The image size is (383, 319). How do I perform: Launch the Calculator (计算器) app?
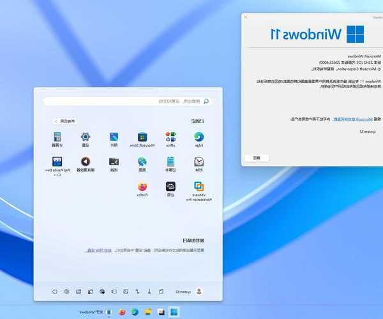[57, 139]
